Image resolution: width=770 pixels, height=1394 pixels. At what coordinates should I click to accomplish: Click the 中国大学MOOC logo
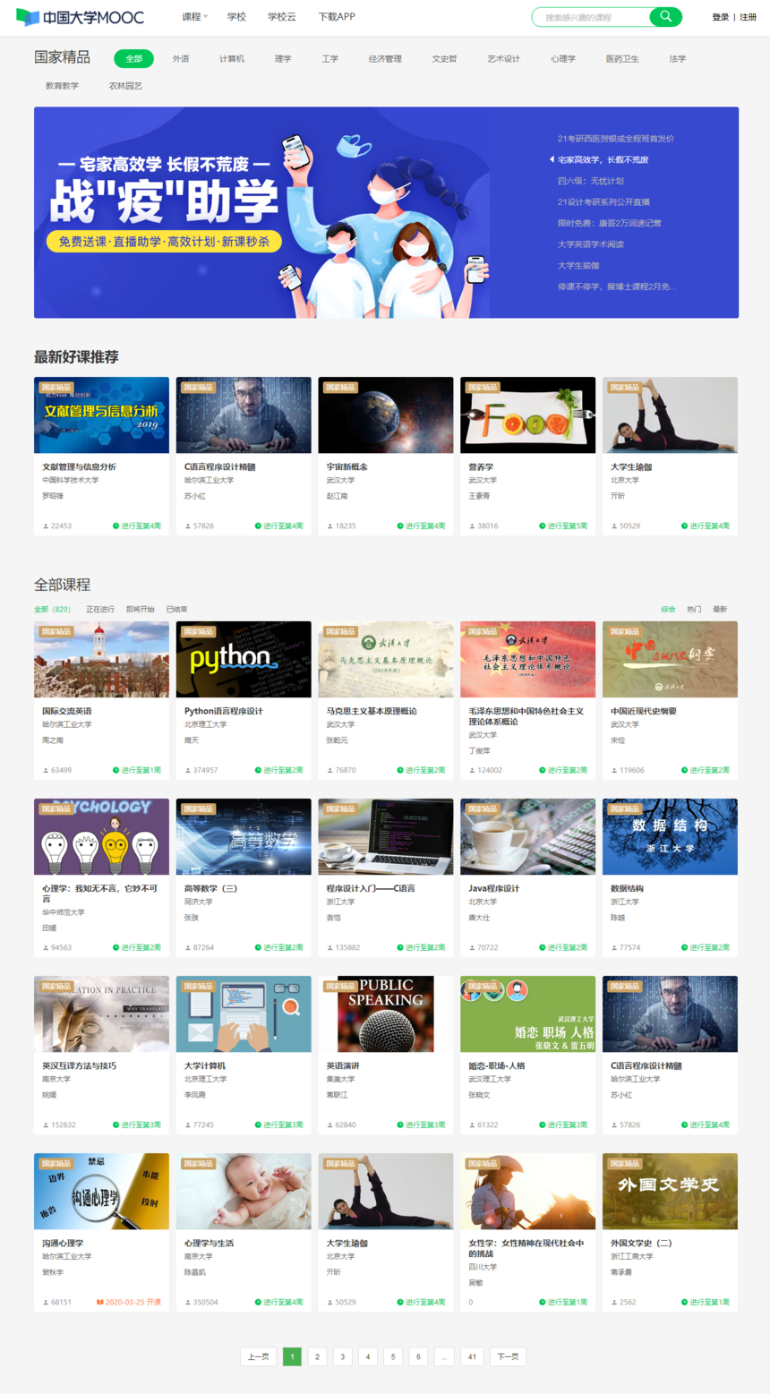pos(80,17)
